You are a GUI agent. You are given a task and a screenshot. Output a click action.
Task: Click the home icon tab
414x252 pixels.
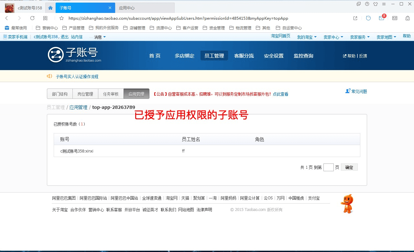50,8
